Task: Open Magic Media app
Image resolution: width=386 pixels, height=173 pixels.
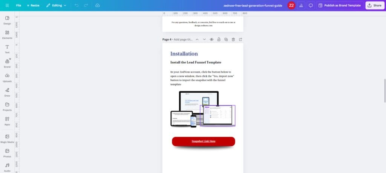Action: tap(7, 139)
